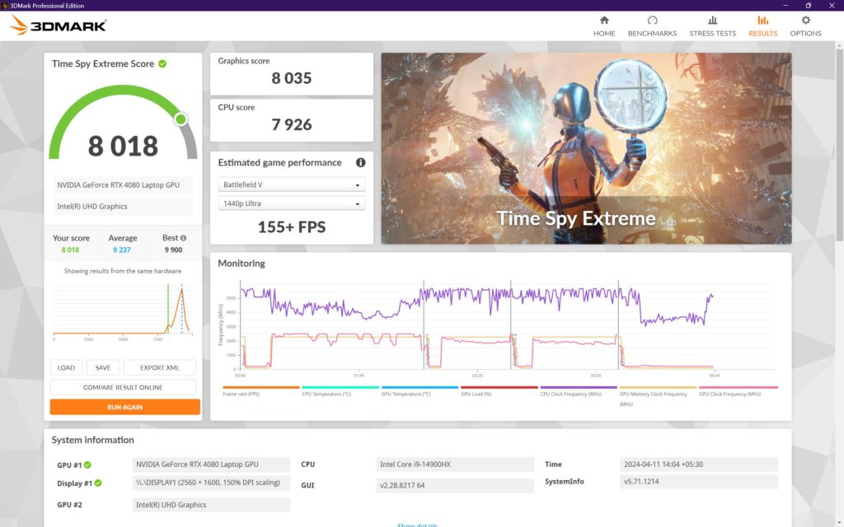Open the Battlefield V game dropdown
844x527 pixels.
coord(291,184)
